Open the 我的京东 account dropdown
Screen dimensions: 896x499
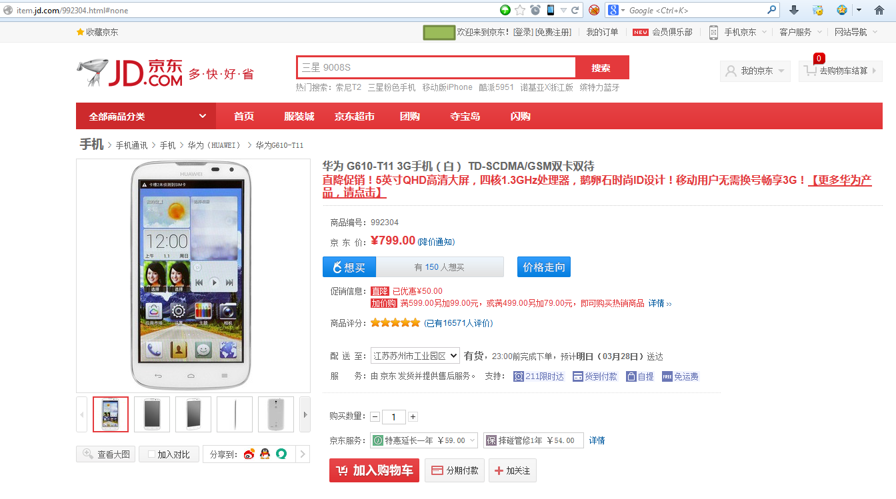pyautogui.click(x=755, y=71)
